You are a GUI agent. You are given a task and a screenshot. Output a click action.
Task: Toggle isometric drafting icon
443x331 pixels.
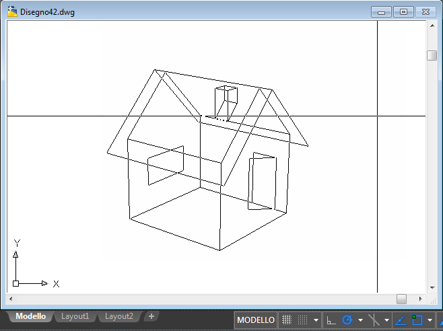tap(374, 320)
